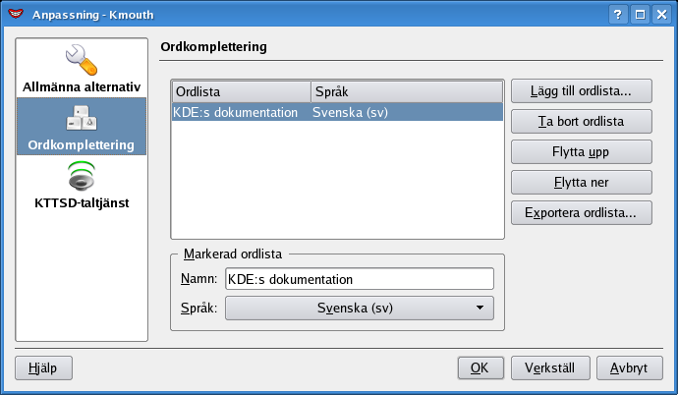Screen dimensions: 678x395
Task: Open Allmänna alternativ wrench icon
Action: pyautogui.click(x=82, y=62)
